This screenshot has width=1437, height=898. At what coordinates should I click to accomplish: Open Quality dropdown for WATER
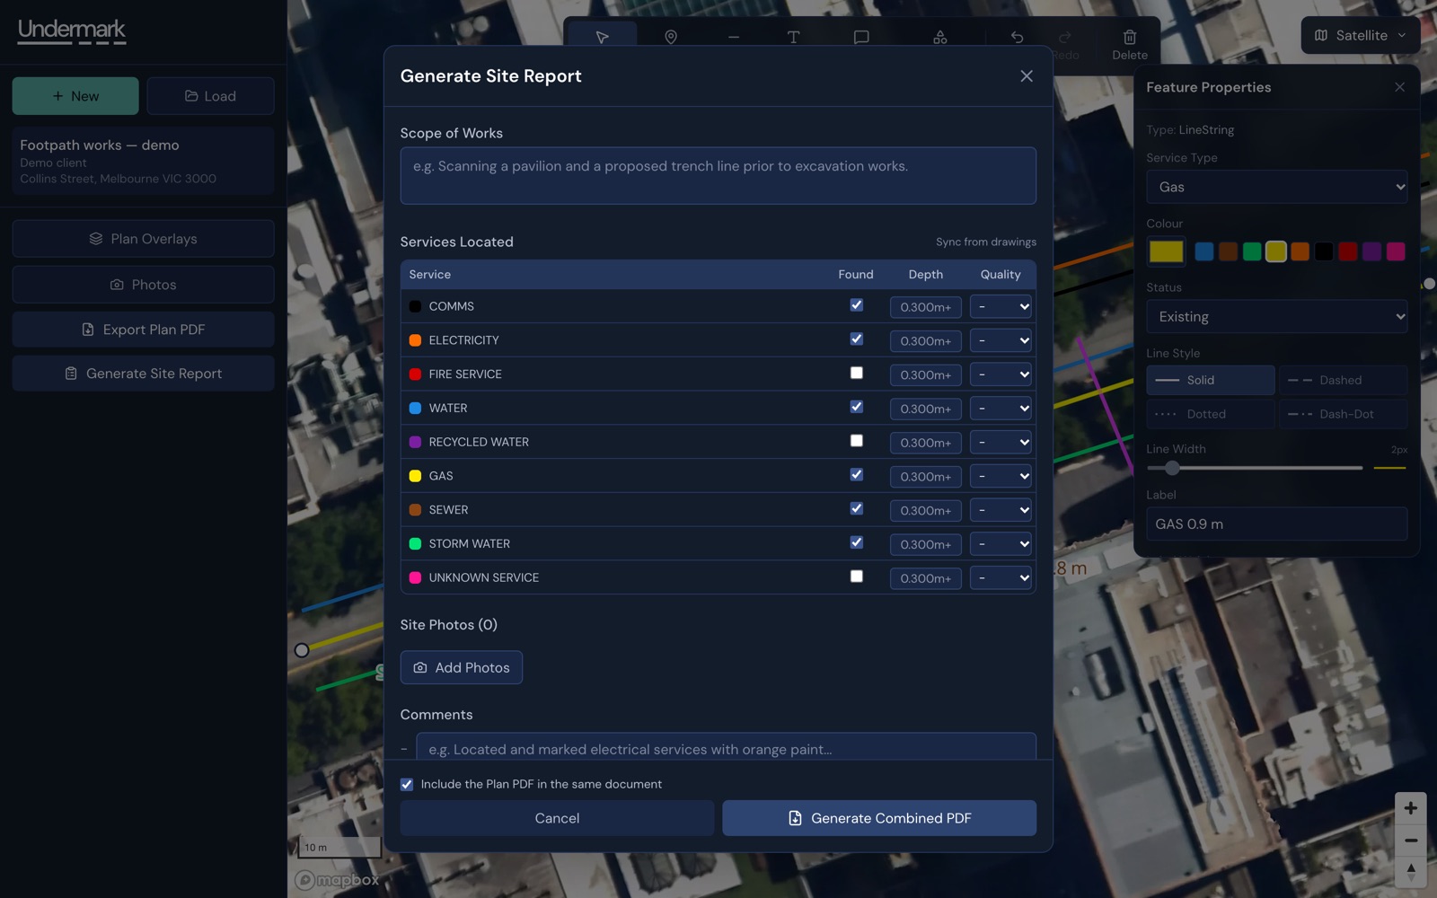point(1001,409)
